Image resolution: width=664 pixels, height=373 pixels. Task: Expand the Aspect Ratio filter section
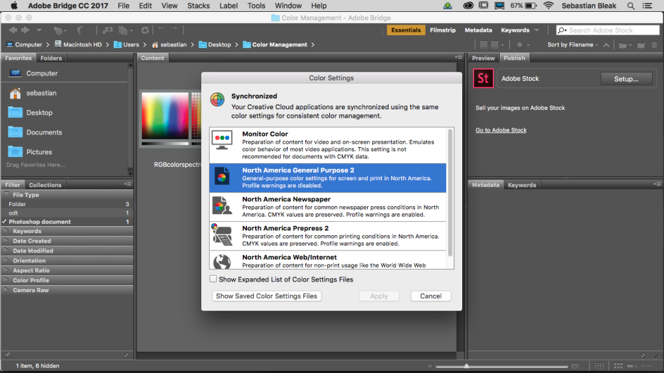[x=7, y=270]
